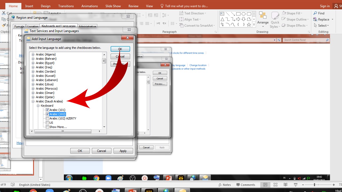This screenshot has height=192, width=342.
Task: Click the Shape Effects icon
Action: pos(284,25)
